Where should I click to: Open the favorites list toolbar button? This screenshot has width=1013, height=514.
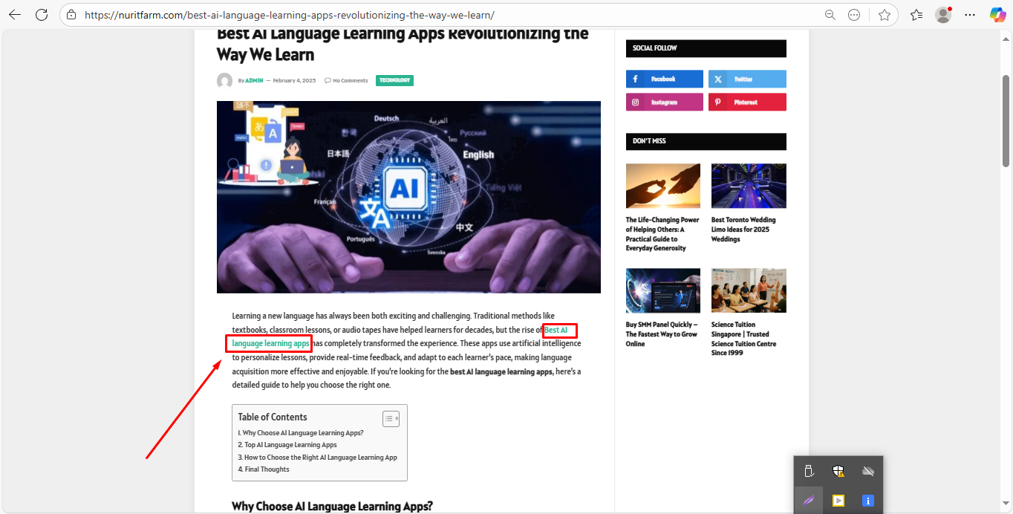(916, 15)
